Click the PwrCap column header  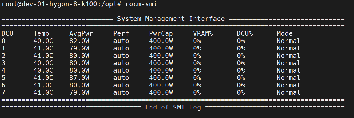161,34
